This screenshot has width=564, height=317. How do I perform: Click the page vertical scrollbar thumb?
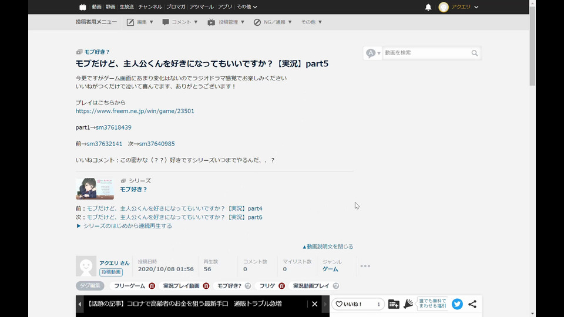[532, 45]
